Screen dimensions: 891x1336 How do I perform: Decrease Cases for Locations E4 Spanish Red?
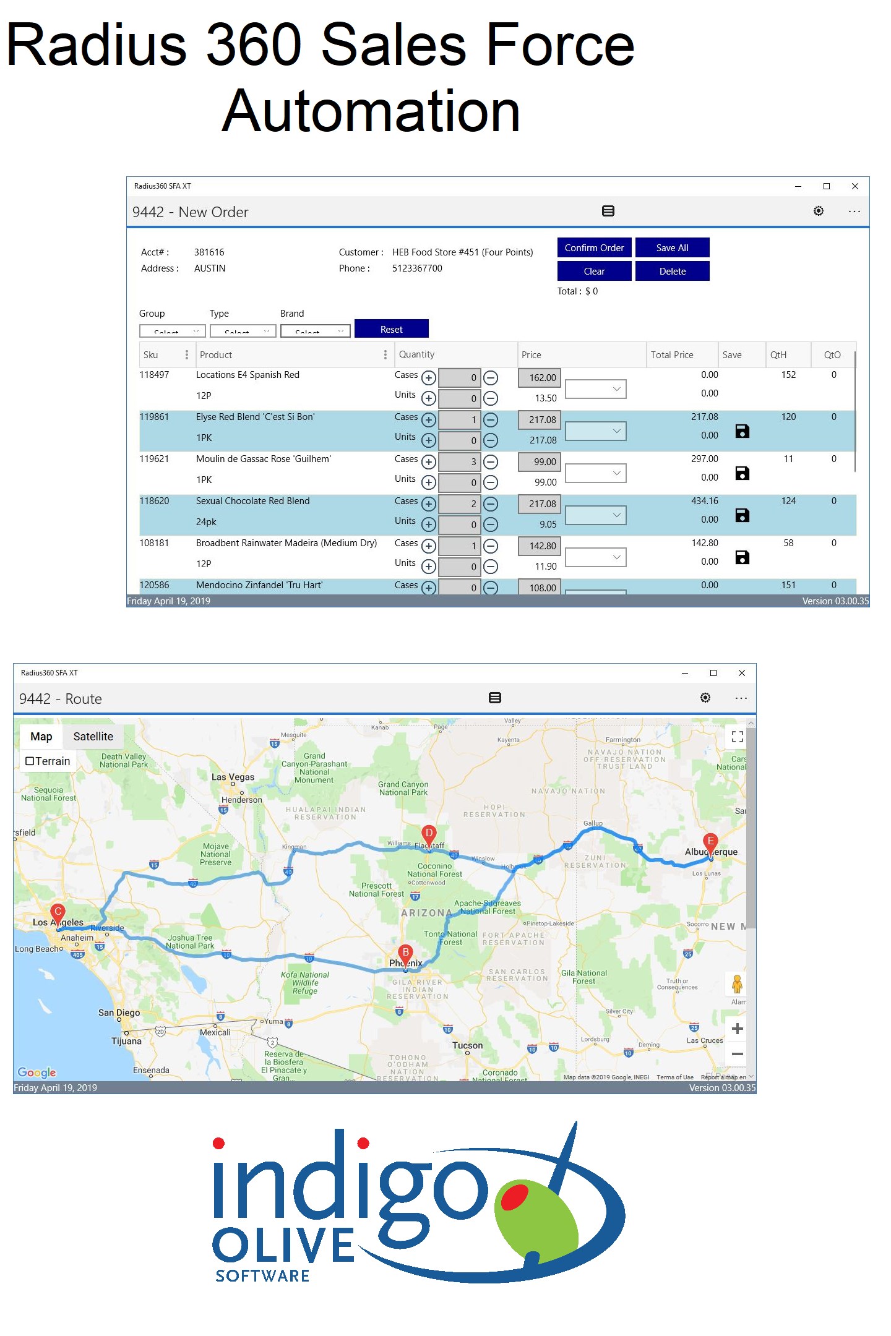click(x=491, y=378)
